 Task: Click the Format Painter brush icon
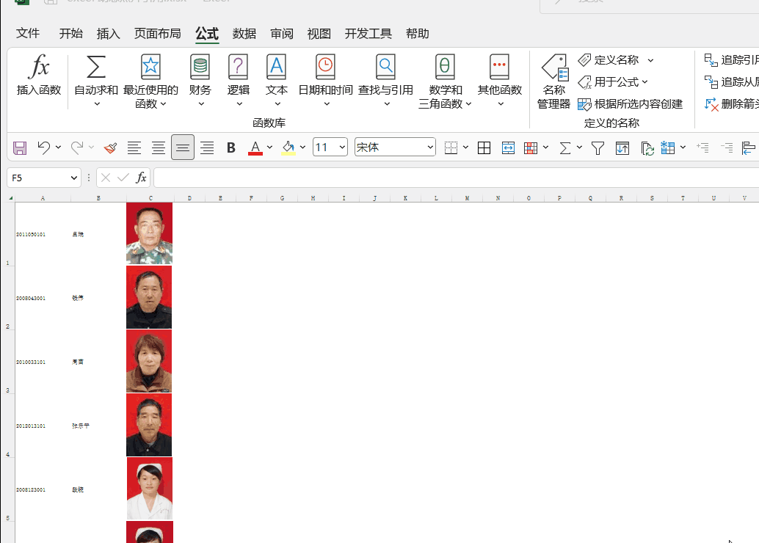[110, 147]
